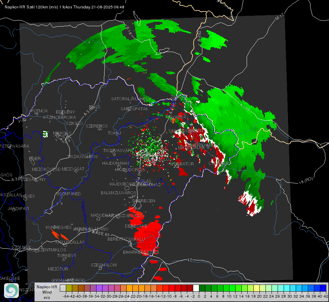Click the EGER map label
The width and height of the screenshot is (329, 302).
[35, 158]
